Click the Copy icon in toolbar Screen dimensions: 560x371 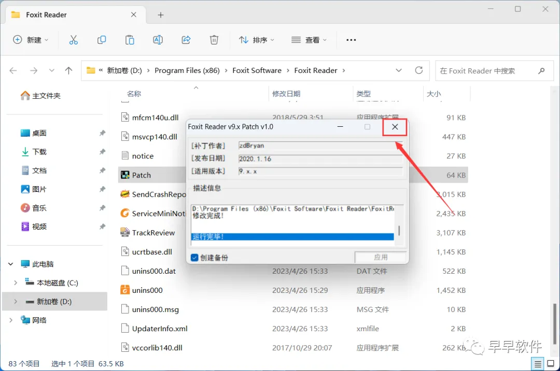pos(102,40)
